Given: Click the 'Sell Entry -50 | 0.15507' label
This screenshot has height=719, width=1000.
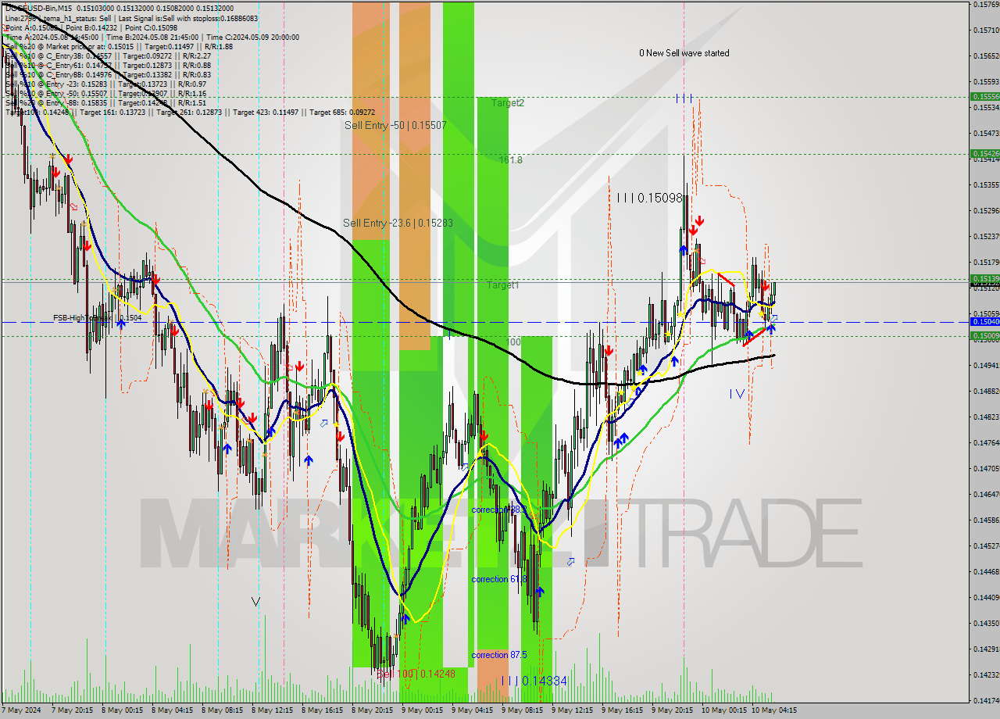Looking at the screenshot, I should (x=395, y=125).
